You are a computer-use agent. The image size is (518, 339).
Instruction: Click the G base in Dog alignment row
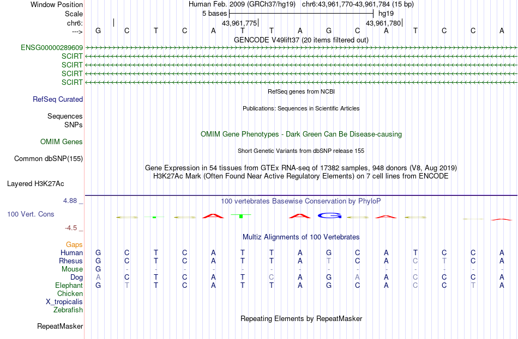pyautogui.click(x=329, y=278)
